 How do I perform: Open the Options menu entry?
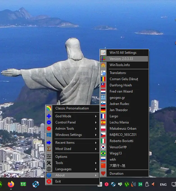pyautogui.click(x=73, y=157)
